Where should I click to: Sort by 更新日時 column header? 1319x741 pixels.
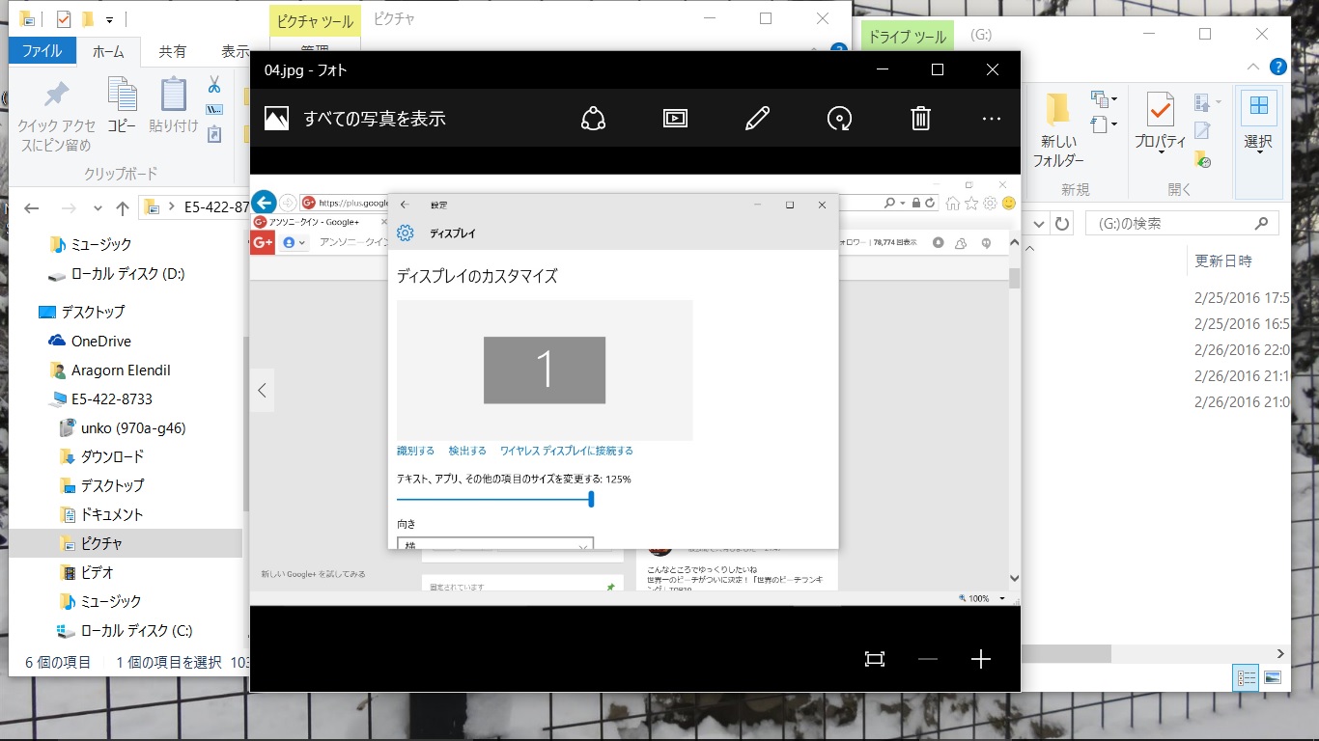pos(1223,261)
